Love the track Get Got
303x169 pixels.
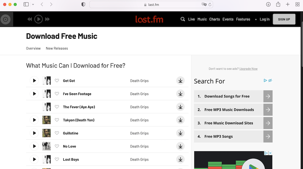click(57, 81)
